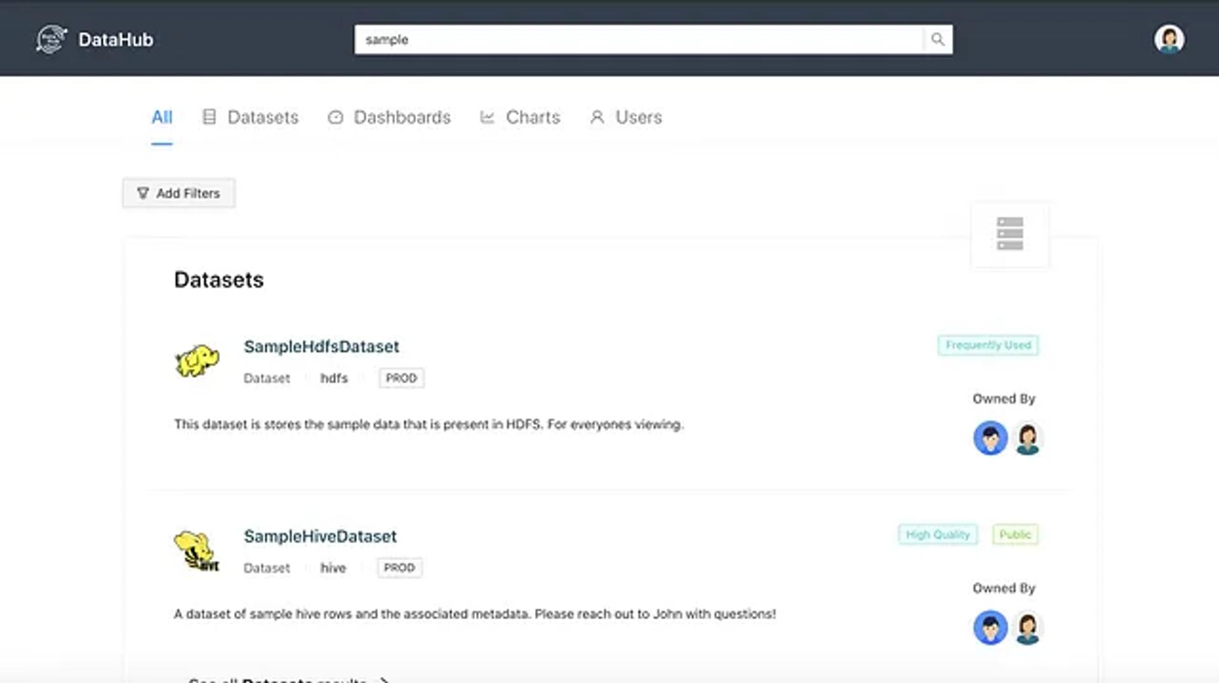Click the Frequently Used tag
This screenshot has height=683, width=1219.
[988, 345]
